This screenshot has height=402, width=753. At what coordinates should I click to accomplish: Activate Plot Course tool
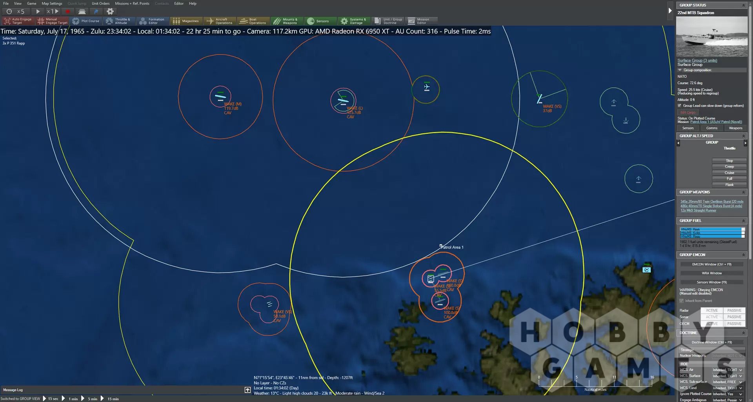point(86,21)
